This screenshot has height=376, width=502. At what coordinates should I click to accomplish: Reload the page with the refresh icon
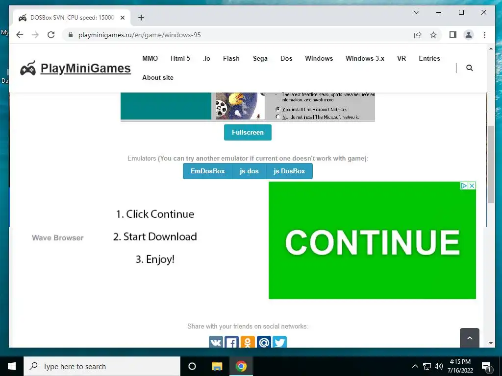point(51,35)
